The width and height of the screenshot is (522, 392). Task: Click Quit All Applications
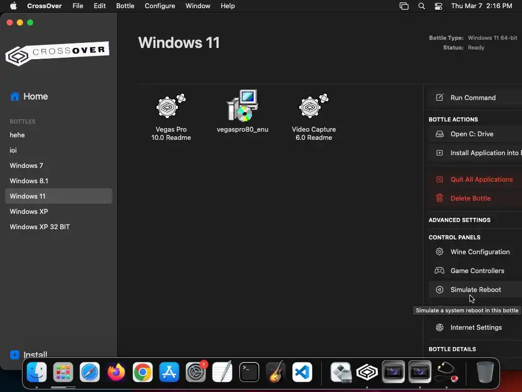(x=476, y=179)
